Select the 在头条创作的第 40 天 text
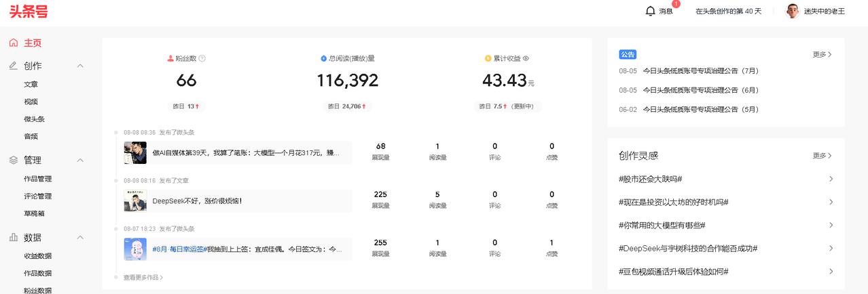This screenshot has height=294, width=868. point(729,11)
